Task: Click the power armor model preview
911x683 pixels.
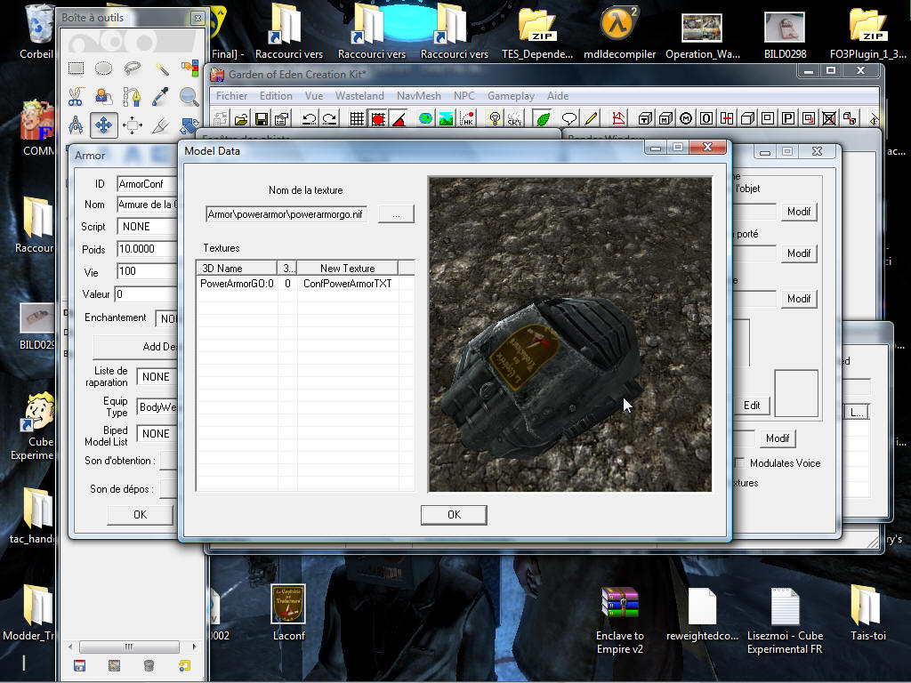Action: point(570,334)
